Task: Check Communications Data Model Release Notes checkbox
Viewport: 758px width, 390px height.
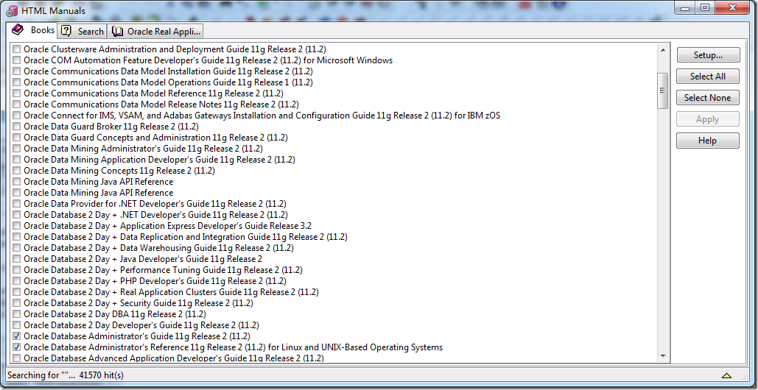Action: pos(17,104)
